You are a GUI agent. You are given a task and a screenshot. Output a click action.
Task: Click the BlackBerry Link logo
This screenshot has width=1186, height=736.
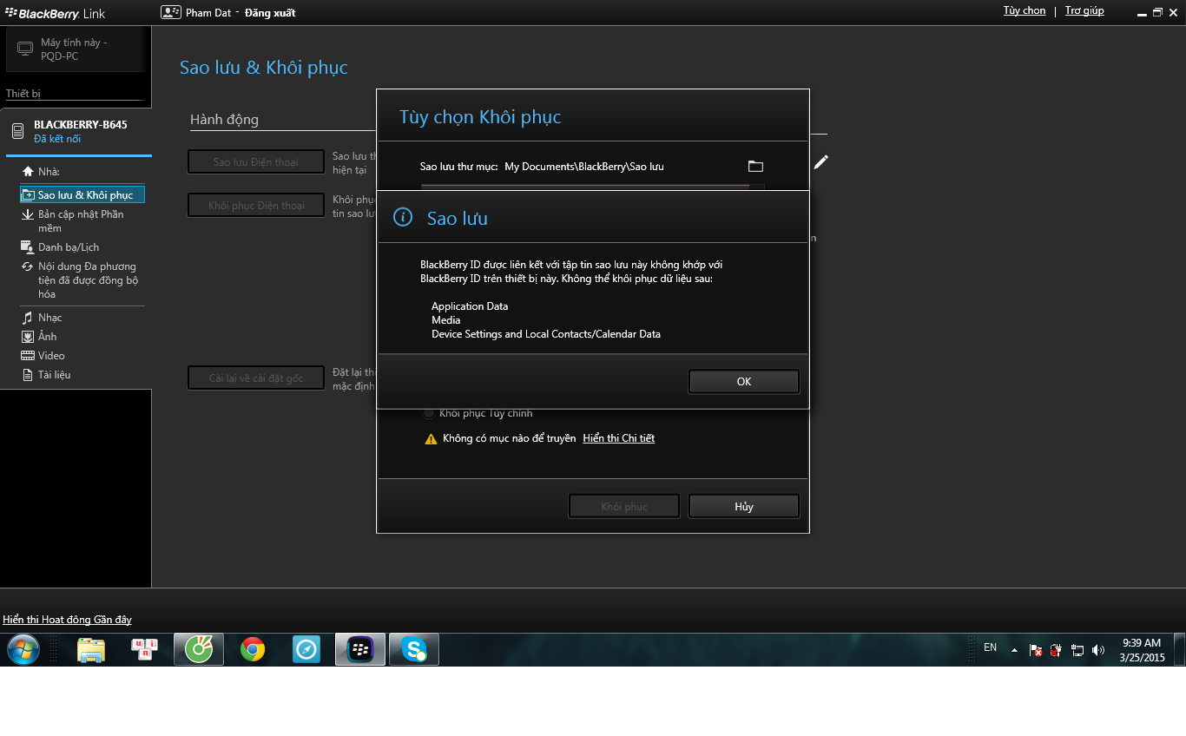coord(56,14)
